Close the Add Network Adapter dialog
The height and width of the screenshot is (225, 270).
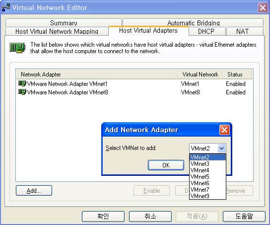(224, 130)
